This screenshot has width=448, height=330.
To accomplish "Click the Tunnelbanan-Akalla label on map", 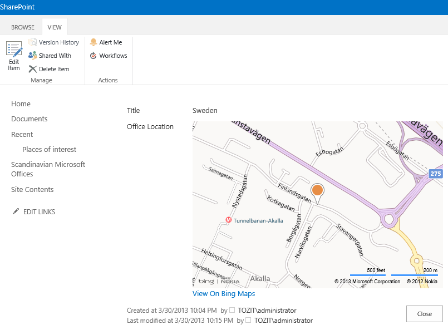I will (258, 220).
